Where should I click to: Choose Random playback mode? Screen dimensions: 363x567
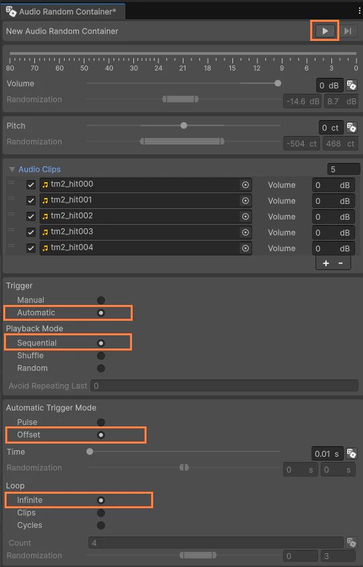pyautogui.click(x=101, y=368)
